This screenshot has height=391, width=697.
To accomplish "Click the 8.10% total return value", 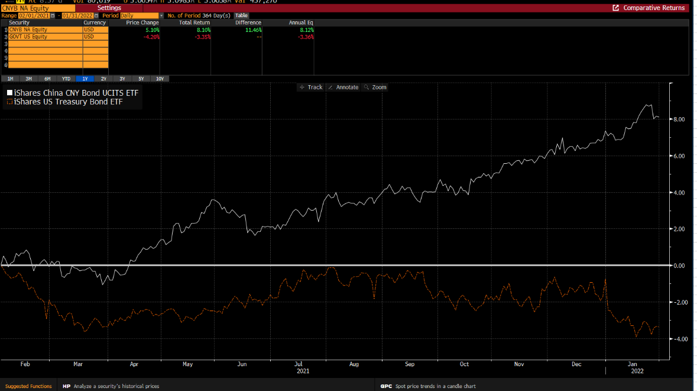I will [203, 30].
